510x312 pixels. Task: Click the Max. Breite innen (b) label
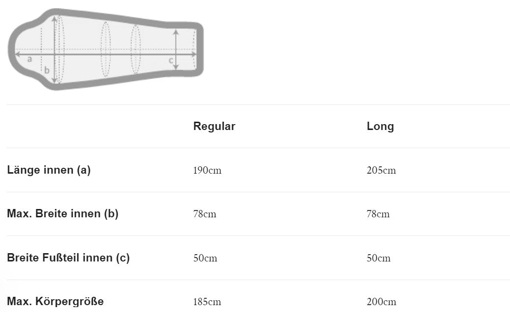pyautogui.click(x=62, y=214)
